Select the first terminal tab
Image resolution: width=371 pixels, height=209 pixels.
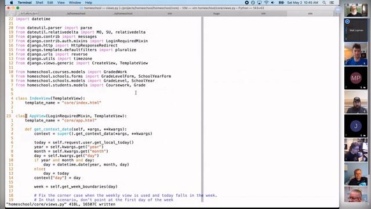tap(29, 13)
